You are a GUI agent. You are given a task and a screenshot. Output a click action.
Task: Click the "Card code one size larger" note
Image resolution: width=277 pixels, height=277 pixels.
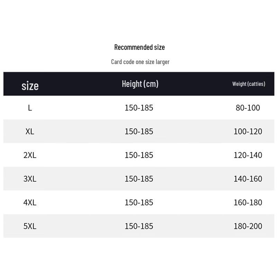pyautogui.click(x=140, y=62)
